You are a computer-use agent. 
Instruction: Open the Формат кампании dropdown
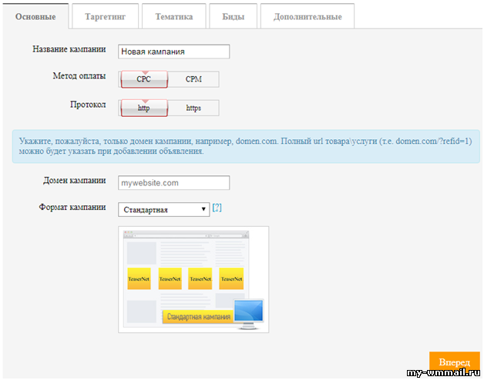(x=164, y=209)
